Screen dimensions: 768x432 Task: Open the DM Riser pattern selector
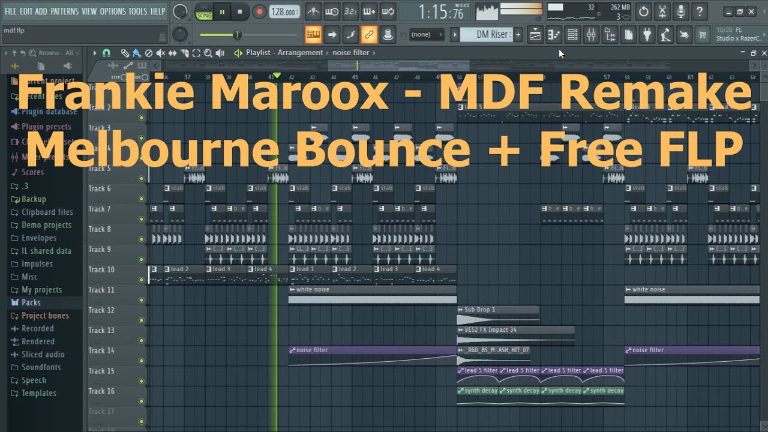(x=487, y=35)
